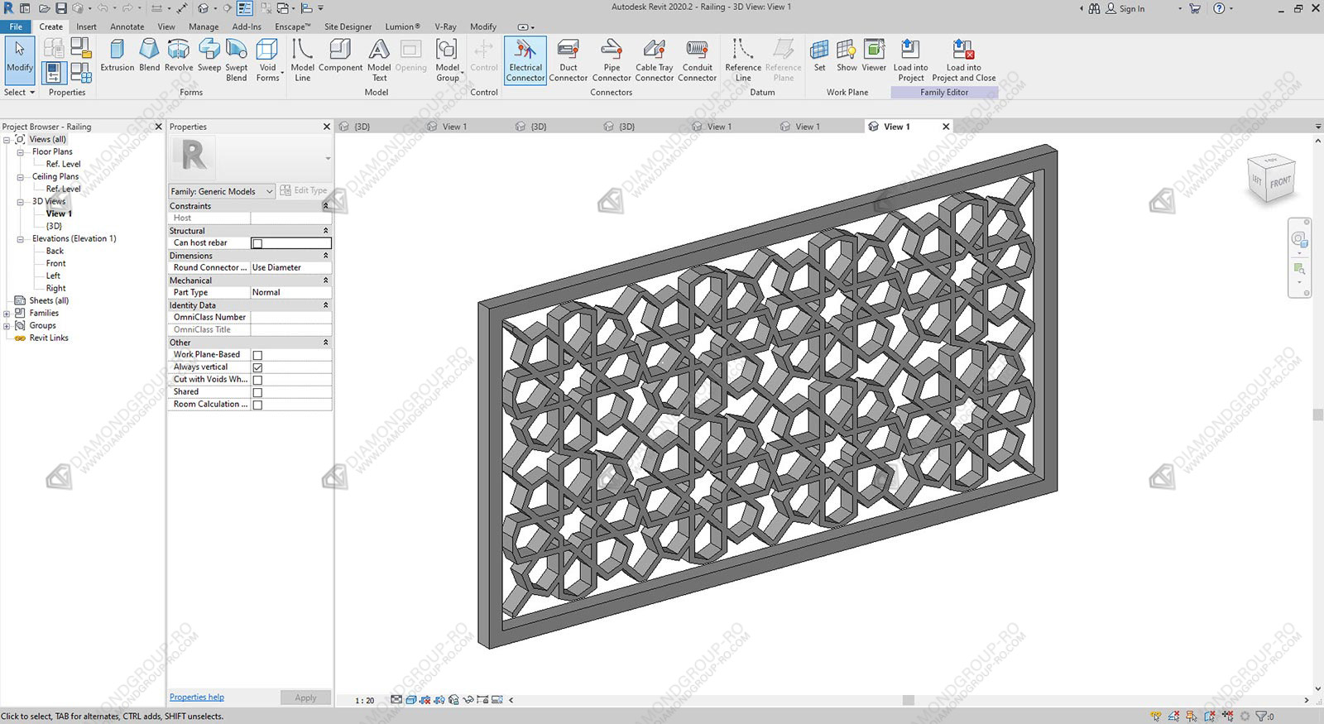Load into Project
Viewport: 1324px width, 724px height.
click(x=910, y=60)
